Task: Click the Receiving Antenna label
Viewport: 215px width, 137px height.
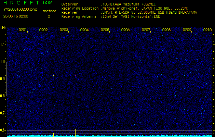Action: click(79, 17)
